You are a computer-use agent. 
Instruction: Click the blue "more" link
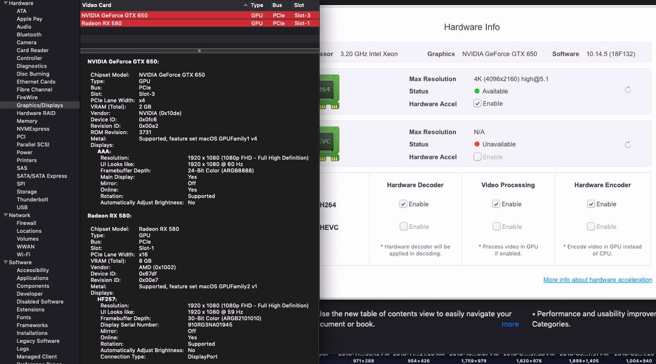click(x=510, y=324)
